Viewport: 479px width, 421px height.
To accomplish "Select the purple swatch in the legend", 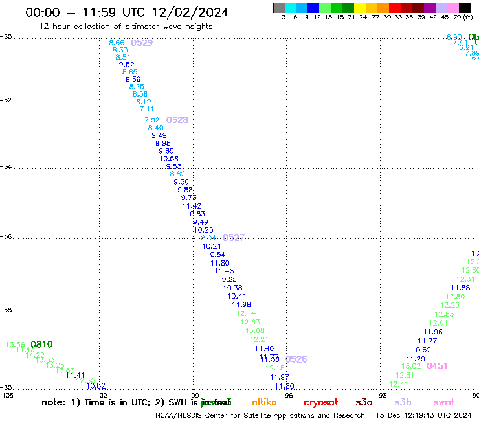I will click(x=430, y=8).
